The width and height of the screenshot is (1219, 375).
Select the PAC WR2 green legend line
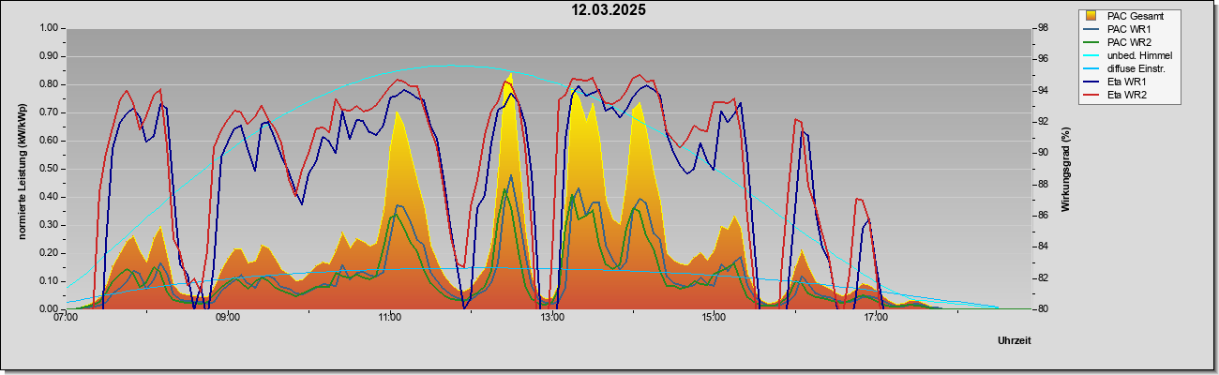1091,43
